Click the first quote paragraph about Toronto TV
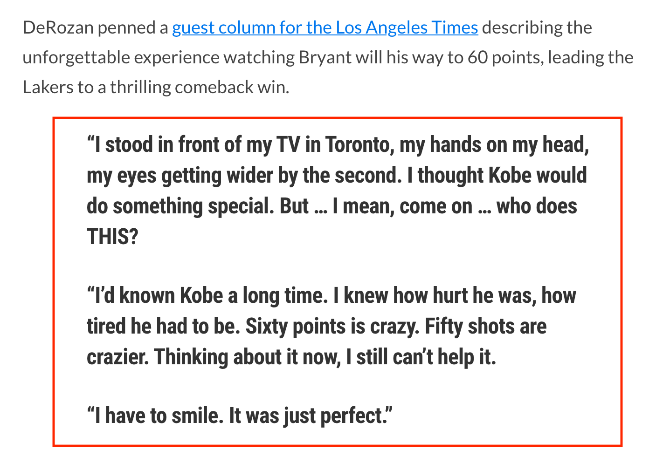 click(x=338, y=191)
